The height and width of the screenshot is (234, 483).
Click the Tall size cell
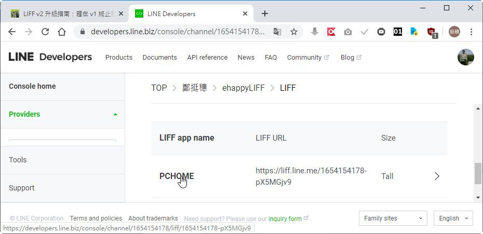(387, 176)
